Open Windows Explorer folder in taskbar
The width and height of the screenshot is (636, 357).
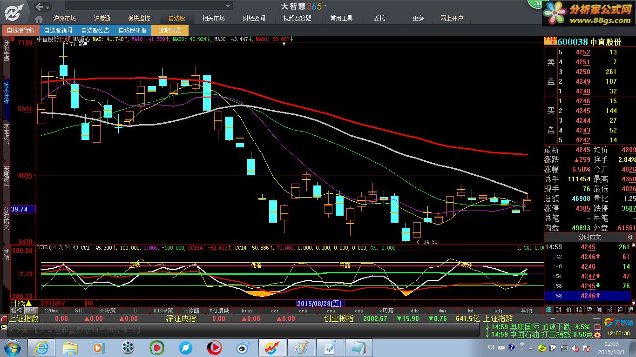[x=70, y=347]
